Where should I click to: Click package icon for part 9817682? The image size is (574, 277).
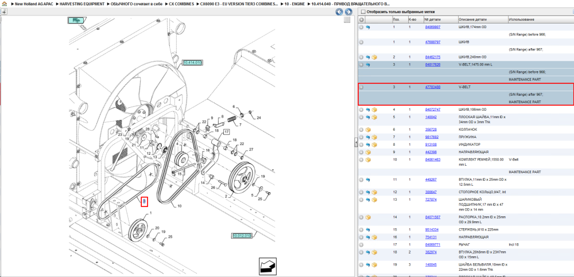click(x=374, y=137)
